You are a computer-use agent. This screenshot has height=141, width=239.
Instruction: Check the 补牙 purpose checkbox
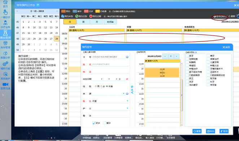208,82
